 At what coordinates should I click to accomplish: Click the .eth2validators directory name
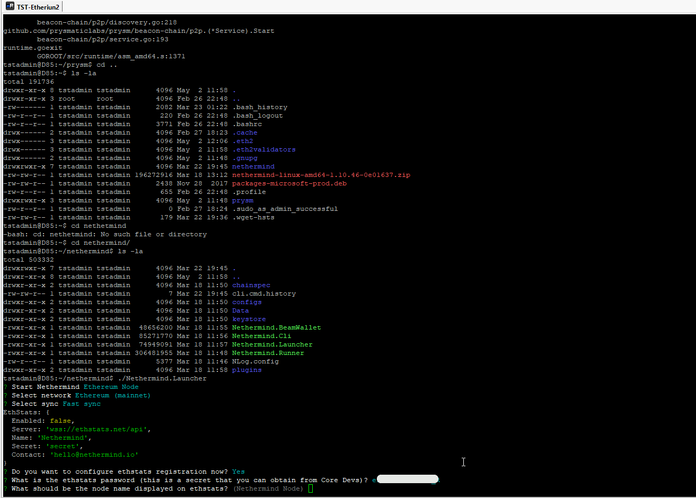(x=264, y=149)
